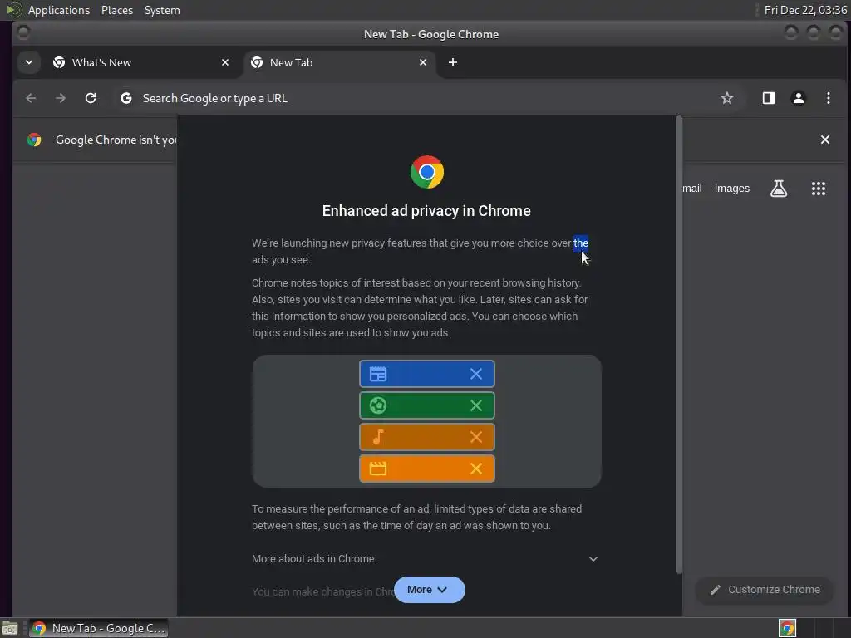The height and width of the screenshot is (638, 851).
Task: Select the New Tab tab
Action: click(339, 62)
